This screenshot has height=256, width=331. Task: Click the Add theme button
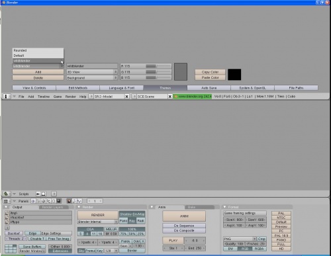[x=38, y=72]
